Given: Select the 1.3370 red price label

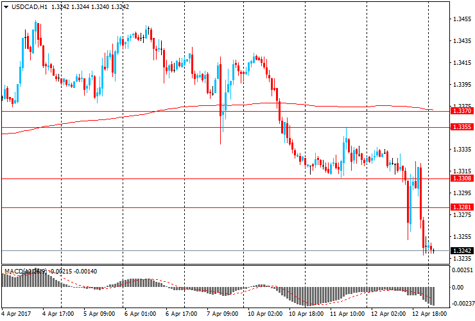Looking at the screenshot, I should pyautogui.click(x=462, y=111).
